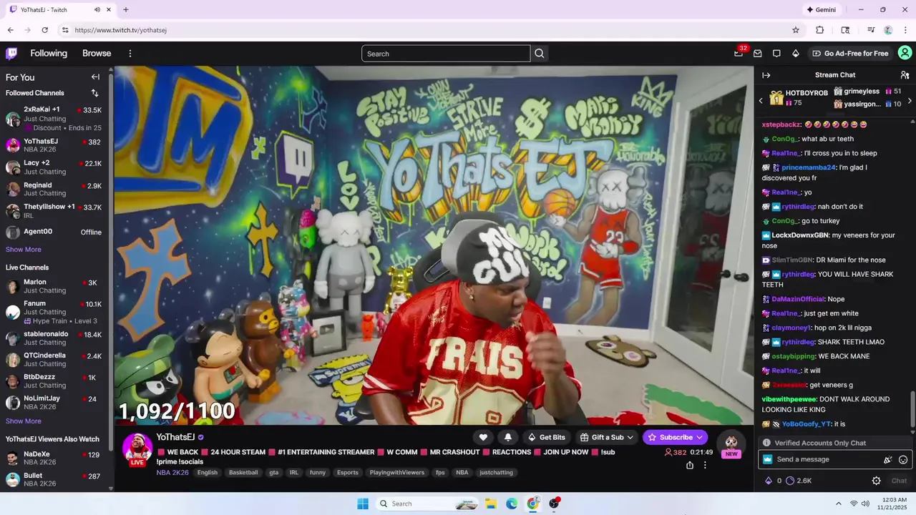Expand live channels with Show More
The image size is (916, 515).
point(24,421)
